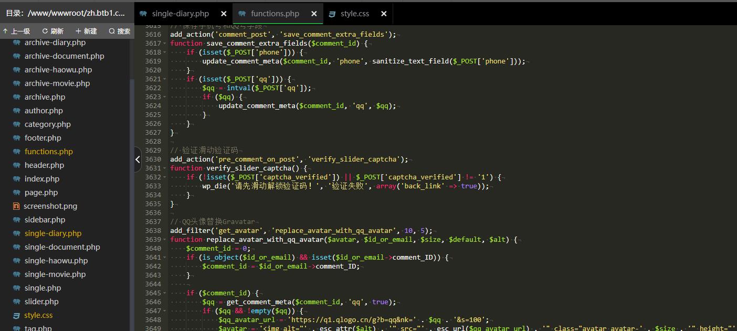Viewport: 737px width, 331px height.
Task: Select single-diary.php in file tree
Action: [53, 233]
